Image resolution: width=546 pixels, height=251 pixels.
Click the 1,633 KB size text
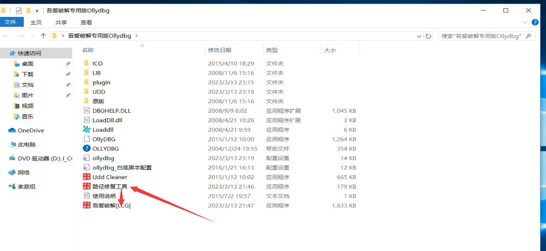coord(344,205)
